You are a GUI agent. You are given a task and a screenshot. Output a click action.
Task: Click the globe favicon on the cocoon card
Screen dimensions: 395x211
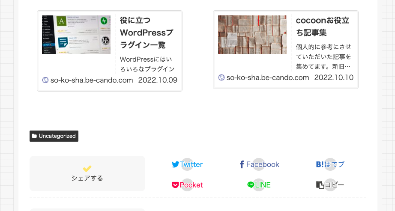221,77
